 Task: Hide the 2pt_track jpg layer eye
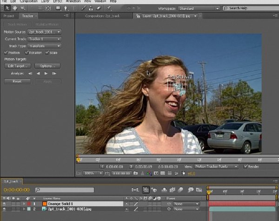coord(4,209)
